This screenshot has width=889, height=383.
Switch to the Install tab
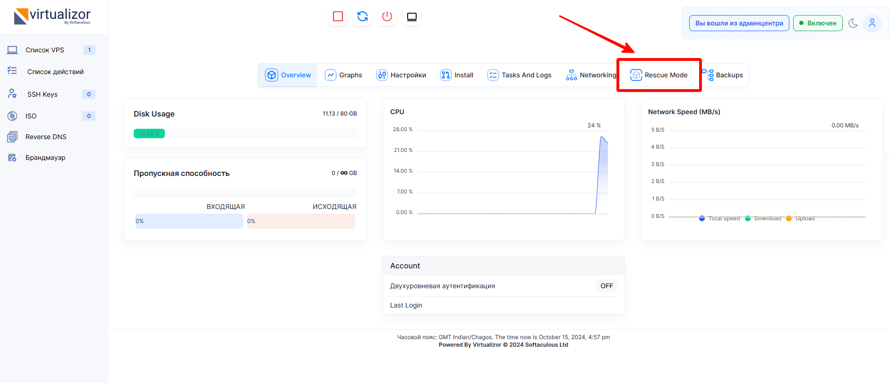pos(457,75)
